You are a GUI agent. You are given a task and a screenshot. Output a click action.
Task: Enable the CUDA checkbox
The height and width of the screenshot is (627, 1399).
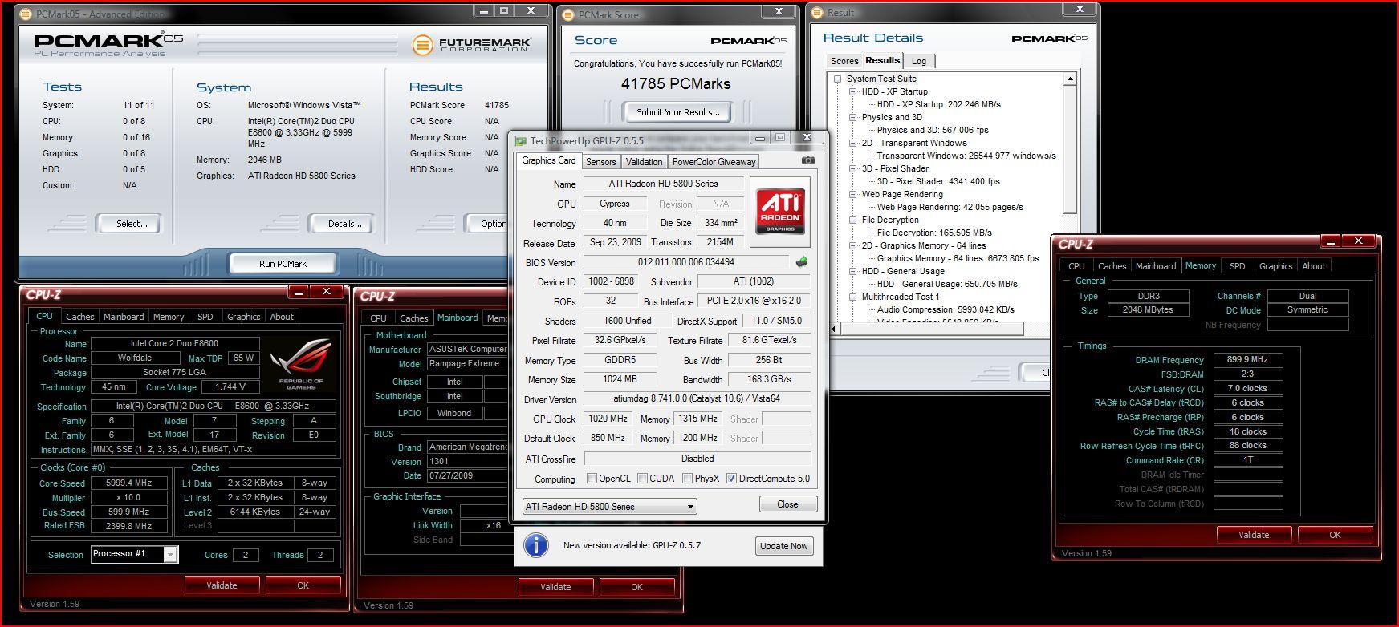point(642,479)
